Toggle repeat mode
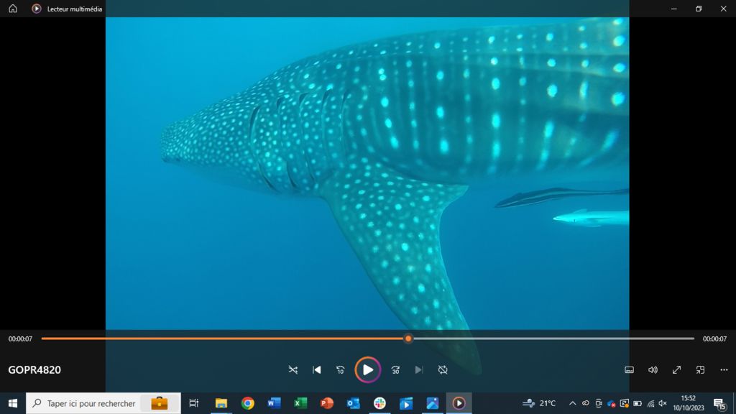Viewport: 736px width, 414px height. click(x=443, y=370)
